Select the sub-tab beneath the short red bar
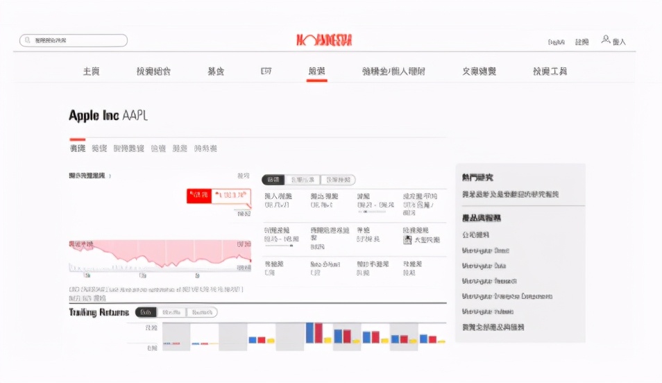Image resolution: width=662 pixels, height=383 pixels. [x=78, y=148]
